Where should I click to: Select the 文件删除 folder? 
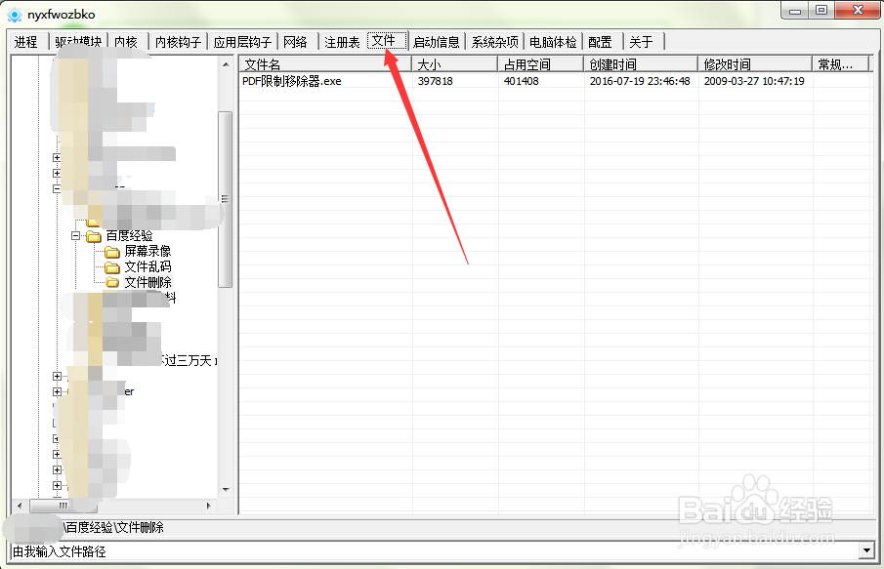pos(147,282)
